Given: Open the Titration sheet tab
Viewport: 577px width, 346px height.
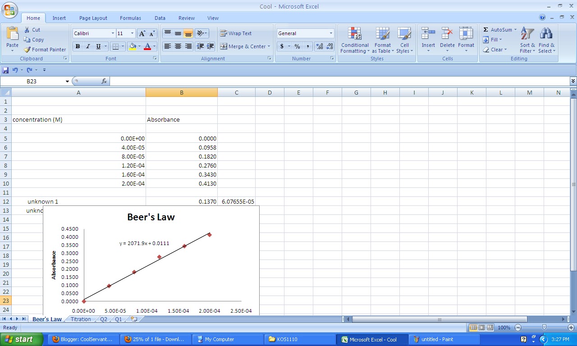Looking at the screenshot, I should (x=80, y=319).
